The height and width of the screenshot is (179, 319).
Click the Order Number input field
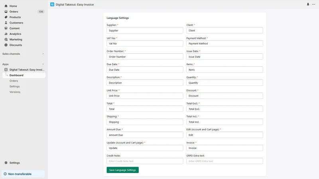pos(145,56)
